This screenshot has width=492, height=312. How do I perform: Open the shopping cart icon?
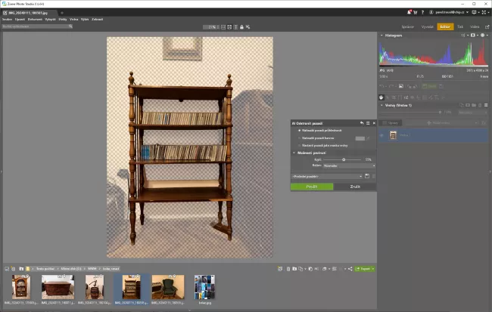tap(416, 13)
